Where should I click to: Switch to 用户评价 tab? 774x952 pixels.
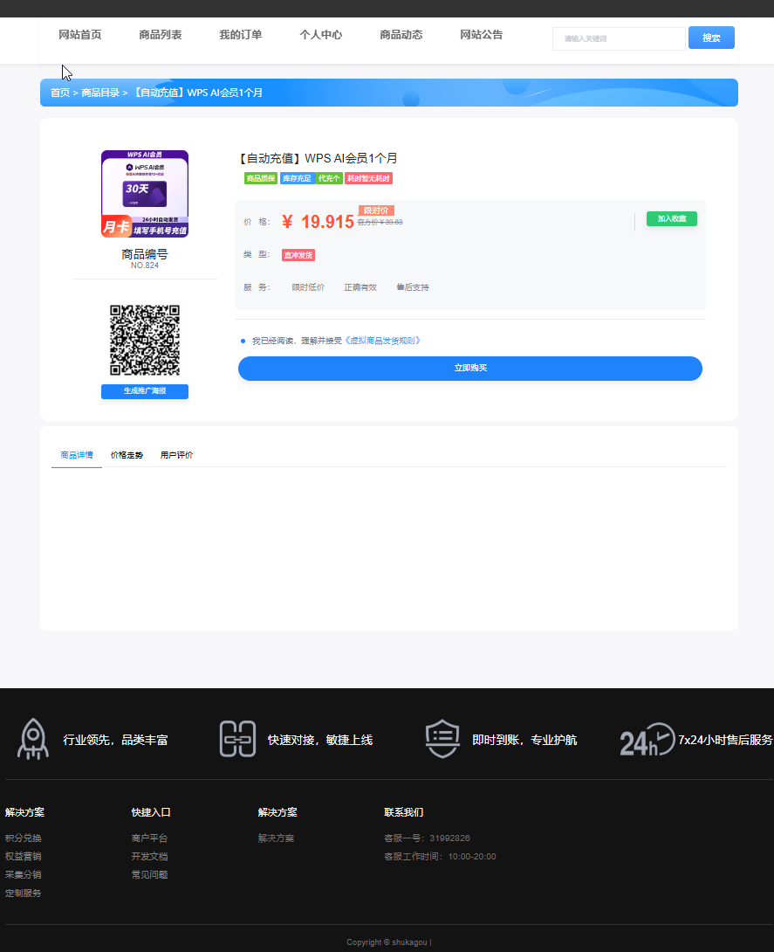[176, 455]
